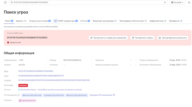Click the SHA256 hash link value
Screen dimensions: 192x107
point(54,80)
